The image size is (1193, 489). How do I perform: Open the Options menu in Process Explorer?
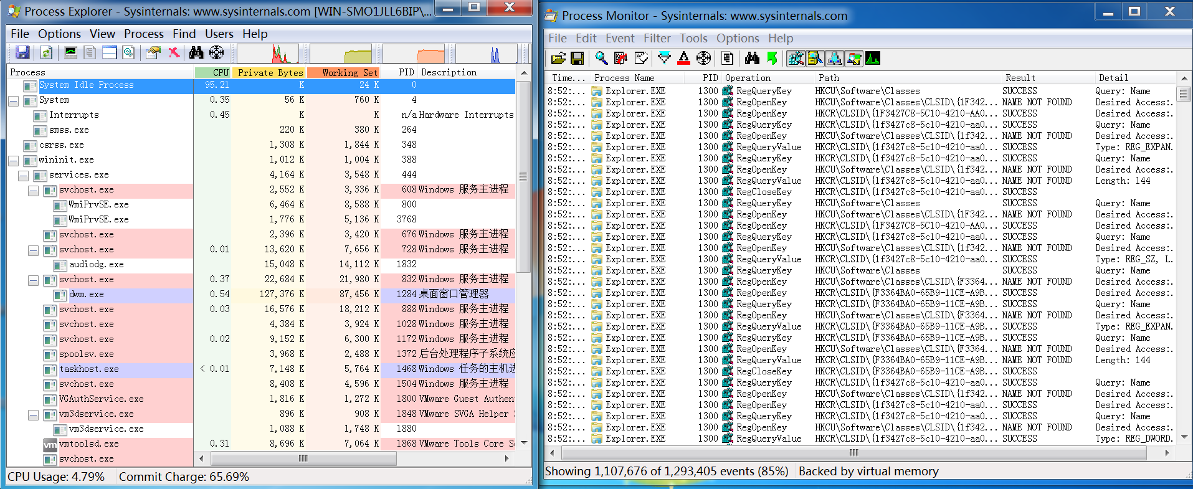(59, 34)
